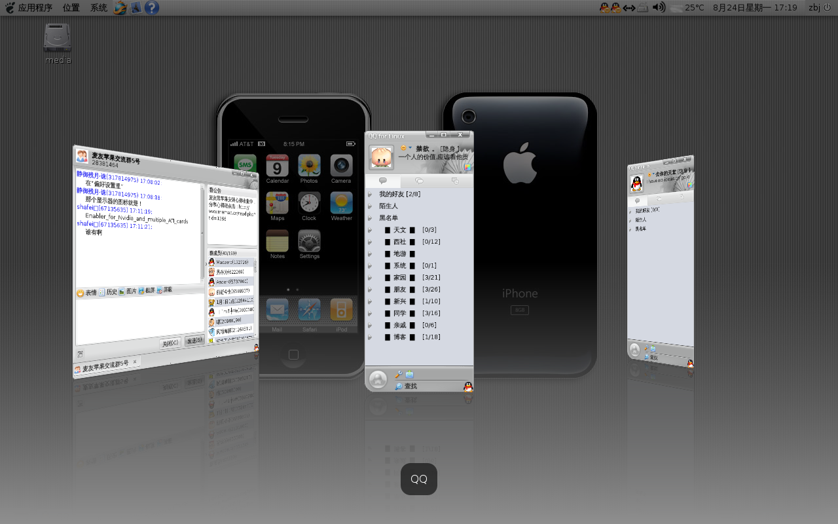This screenshot has width=838, height=524.
Task: Open the 应用程序 (Applications) menu
Action: coord(29,8)
